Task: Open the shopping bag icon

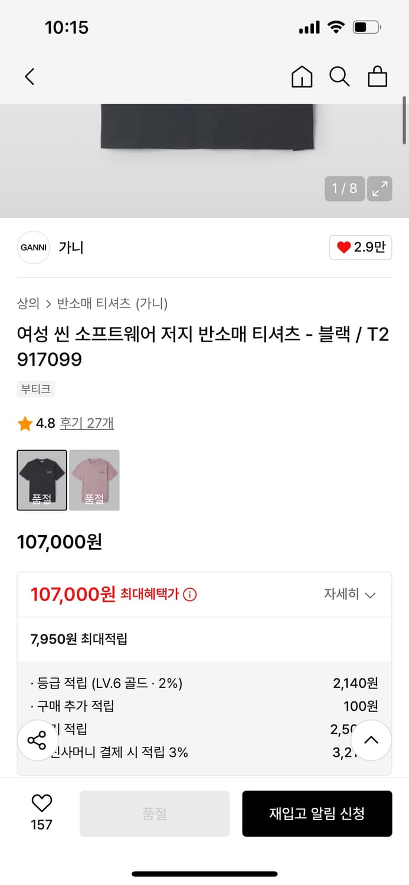Action: [377, 77]
